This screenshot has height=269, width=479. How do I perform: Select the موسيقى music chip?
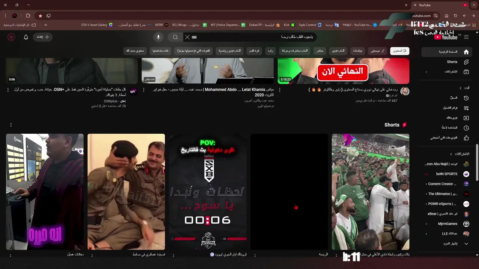click(378, 51)
